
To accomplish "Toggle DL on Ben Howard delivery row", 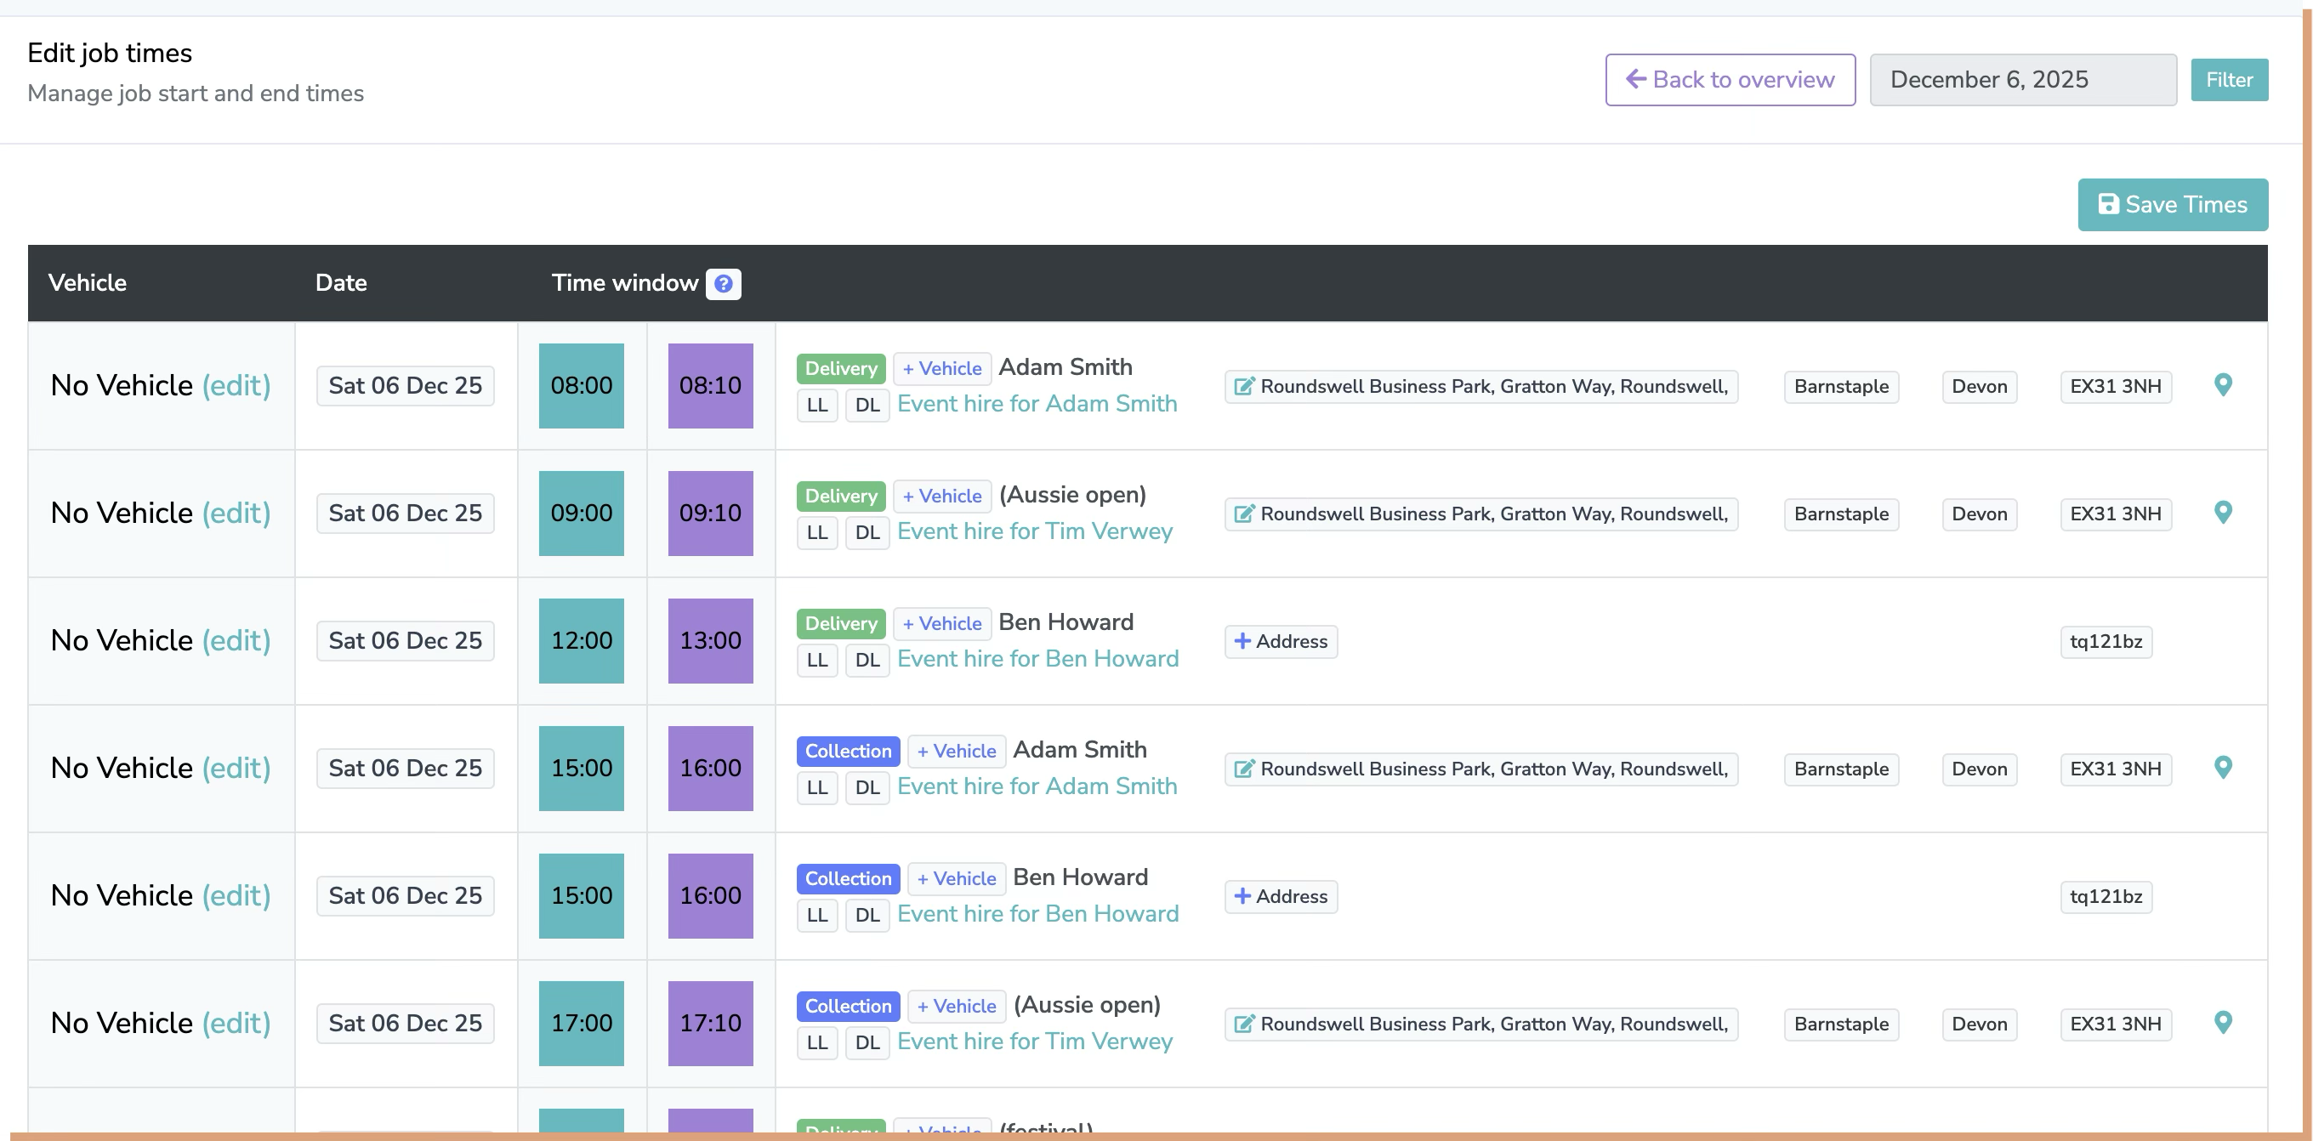I will [x=867, y=660].
